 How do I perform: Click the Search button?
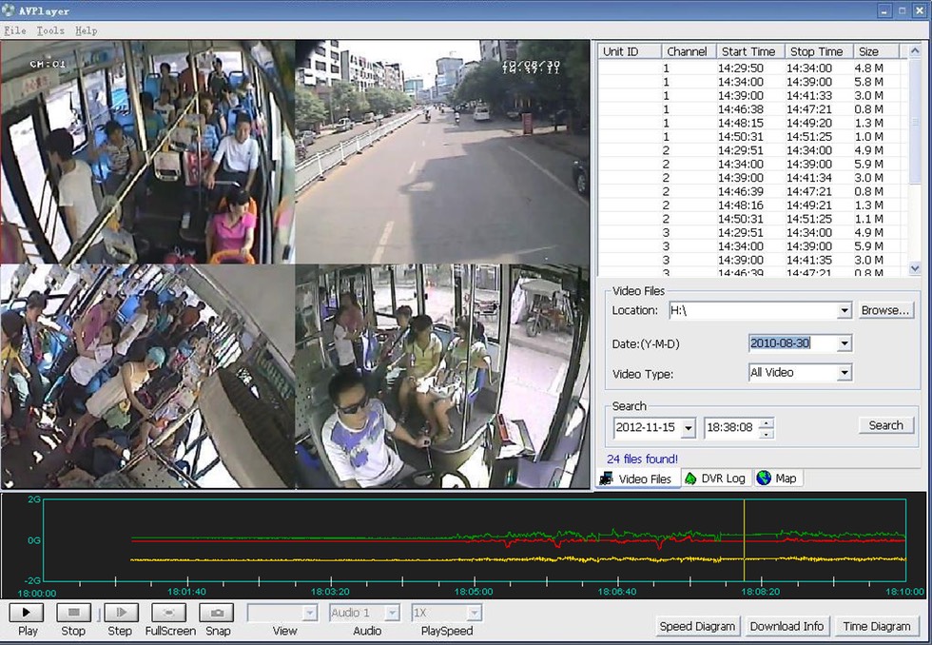pos(885,425)
